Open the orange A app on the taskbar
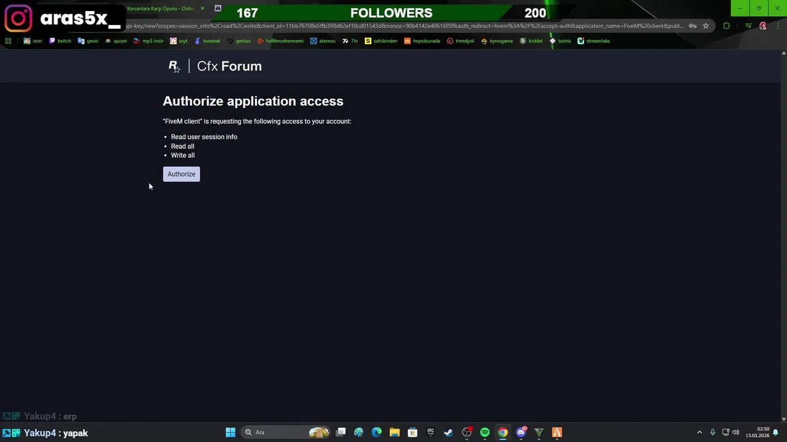The image size is (787, 442). click(557, 433)
